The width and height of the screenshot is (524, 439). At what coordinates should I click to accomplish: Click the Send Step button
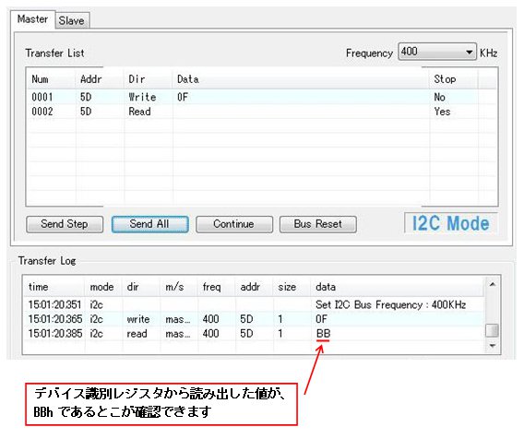[65, 224]
